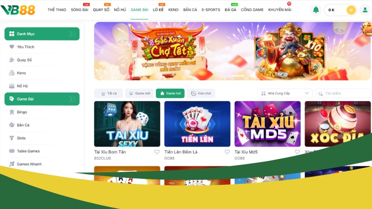This screenshot has width=372, height=209.
Task: Switch to the Game mới filter tab
Action: point(140,93)
